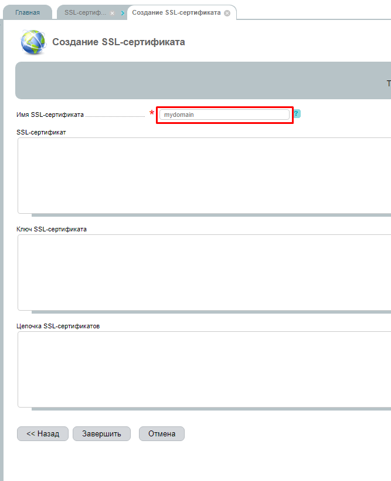The height and width of the screenshot is (481, 391).
Task: Focus the Имя SSL-сертификата input field
Action: click(x=225, y=115)
